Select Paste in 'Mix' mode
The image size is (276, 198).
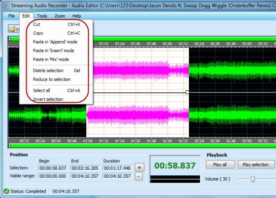point(57,59)
